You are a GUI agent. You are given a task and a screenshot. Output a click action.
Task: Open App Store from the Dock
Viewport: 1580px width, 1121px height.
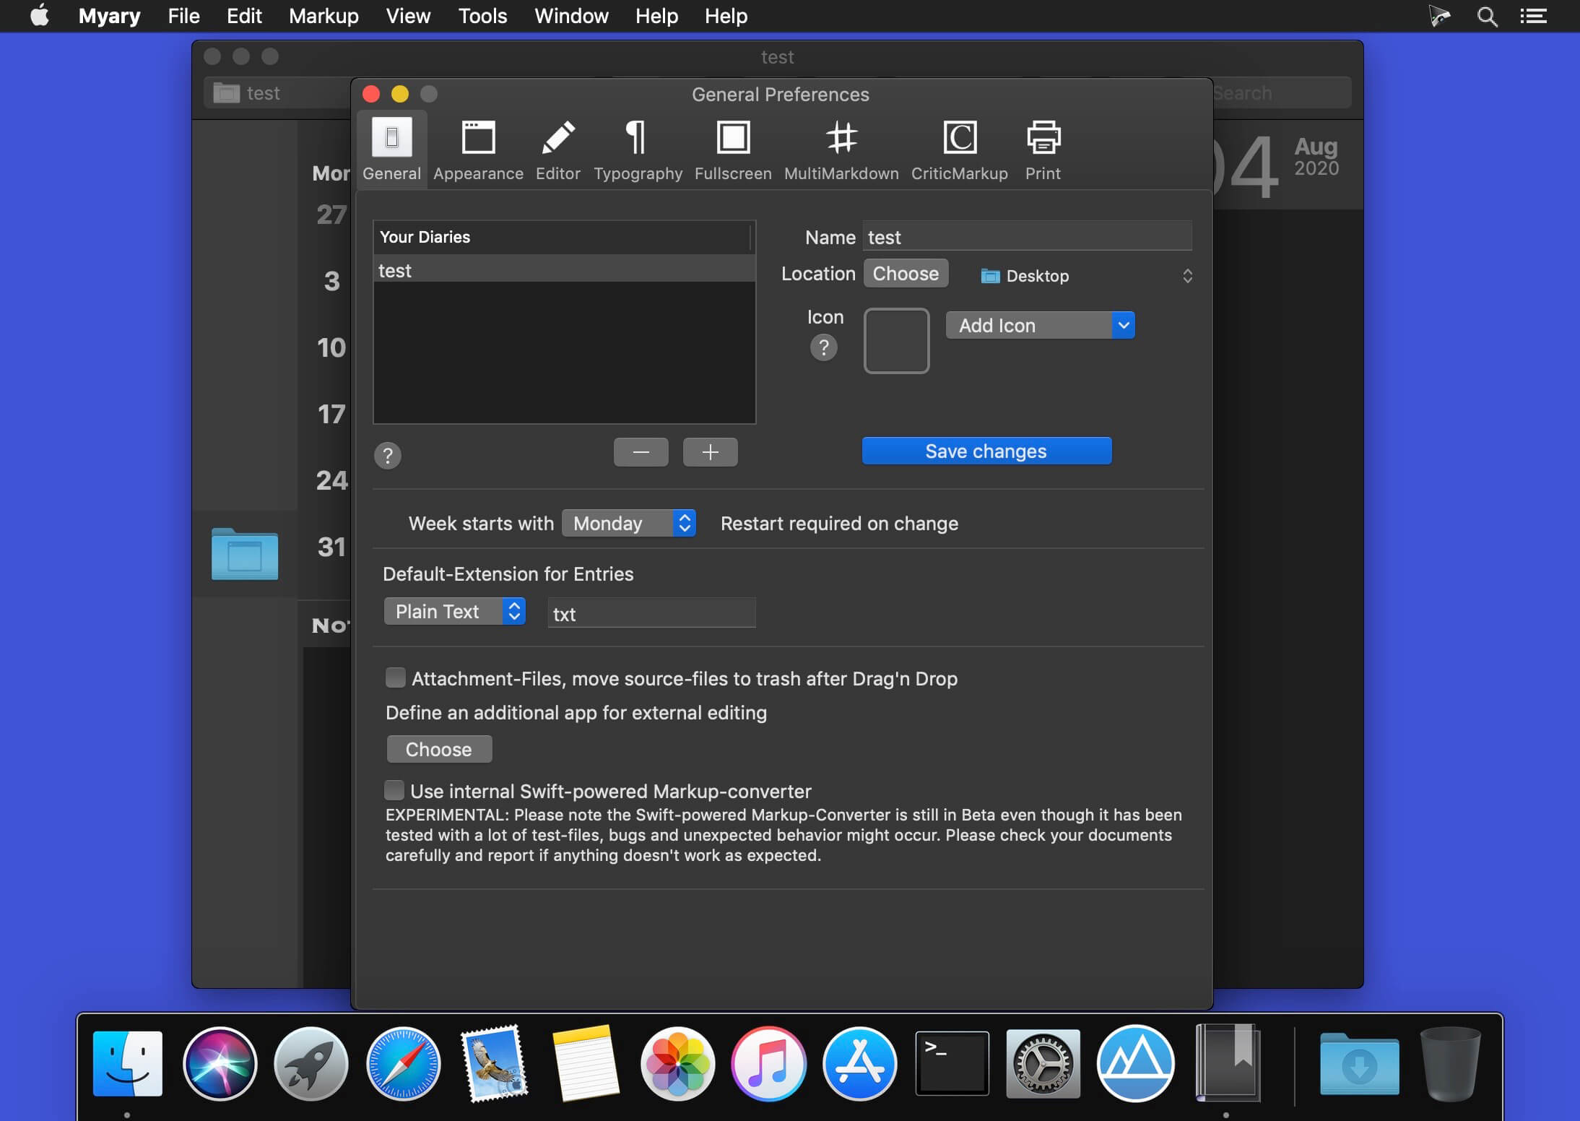(x=860, y=1064)
